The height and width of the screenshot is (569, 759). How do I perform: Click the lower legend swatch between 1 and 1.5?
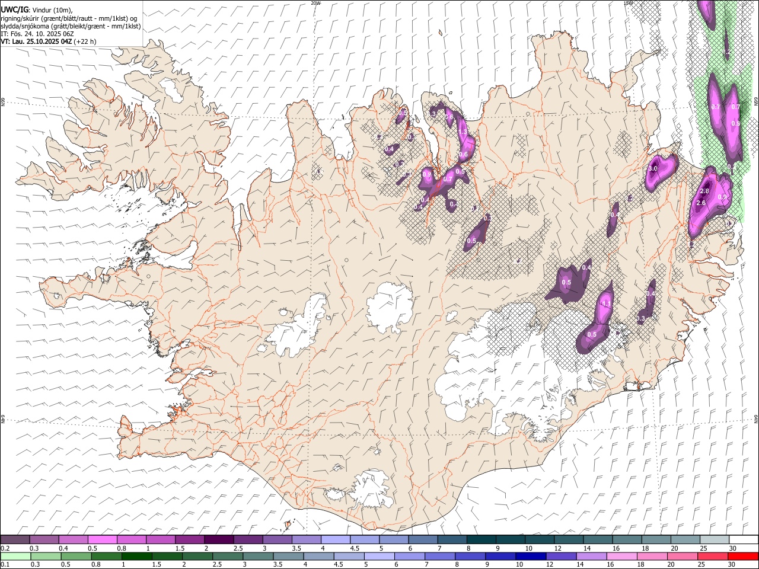[x=137, y=556]
